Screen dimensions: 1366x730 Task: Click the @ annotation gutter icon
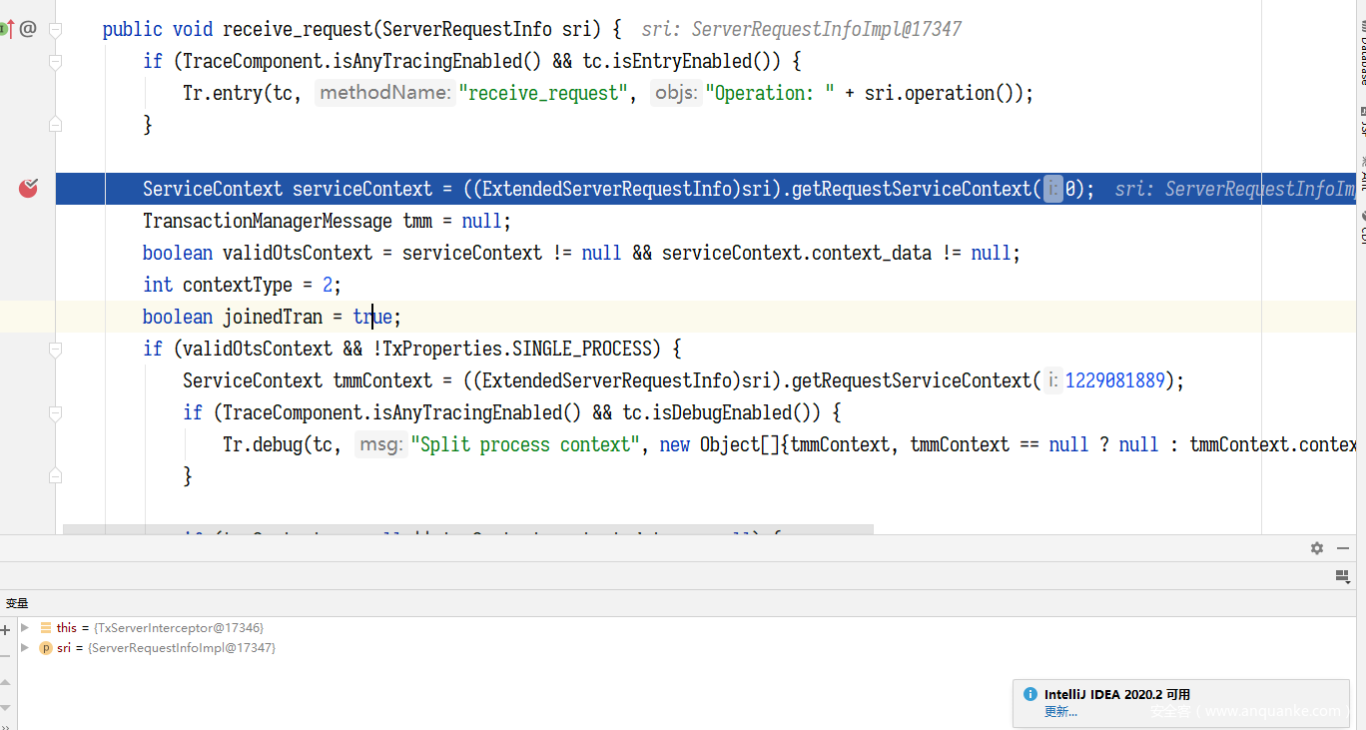click(28, 30)
